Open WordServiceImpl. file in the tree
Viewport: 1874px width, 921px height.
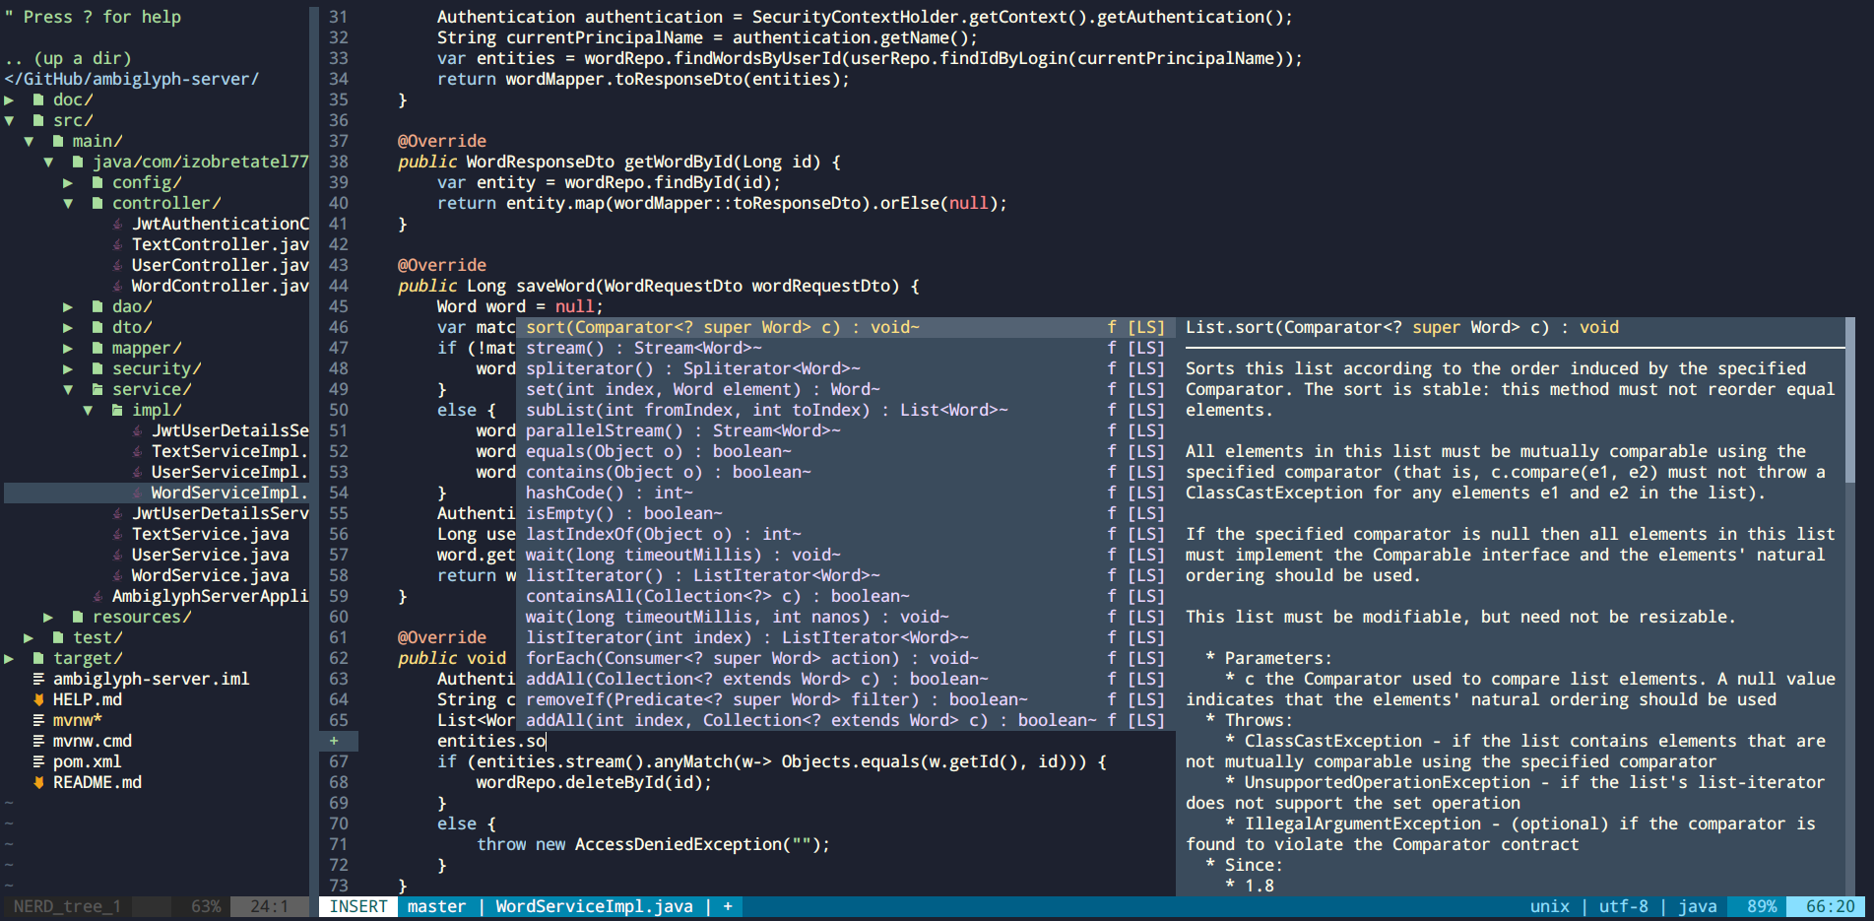tap(229, 493)
